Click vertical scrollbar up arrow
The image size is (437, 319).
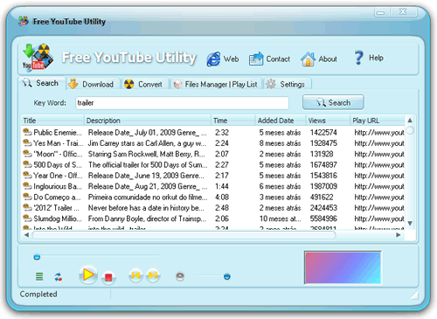(410, 120)
